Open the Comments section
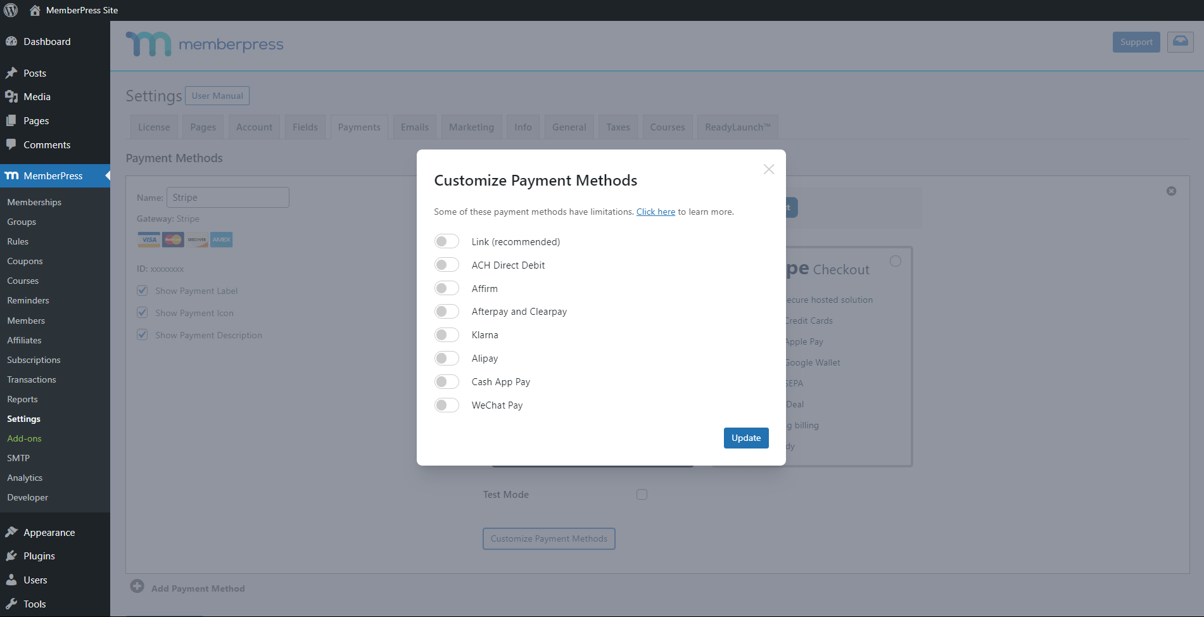 pyautogui.click(x=46, y=144)
